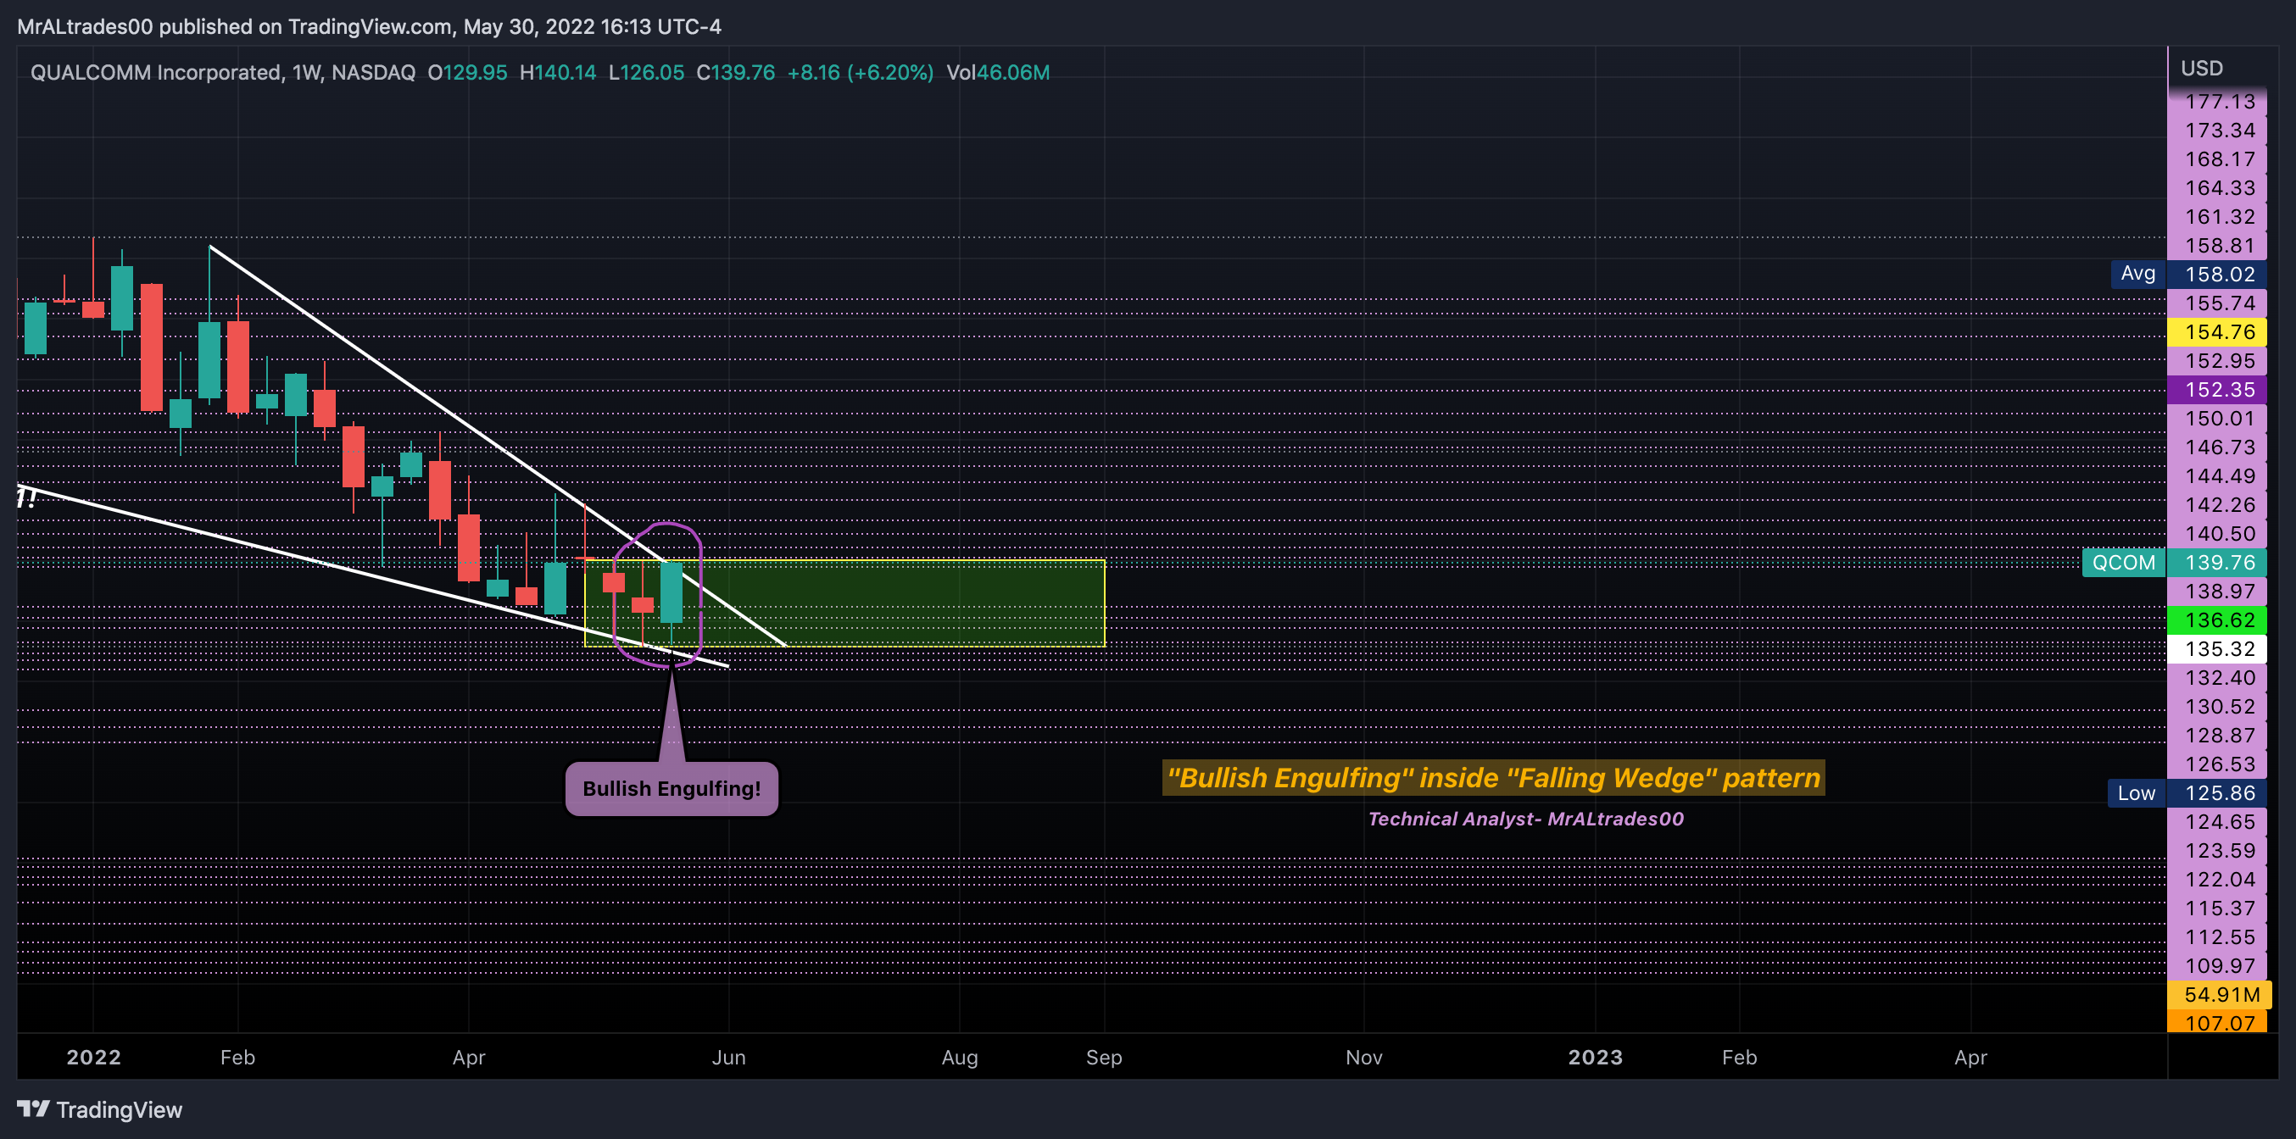Image resolution: width=2296 pixels, height=1139 pixels.
Task: Click the TradingView wordmark
Action: (x=120, y=1109)
